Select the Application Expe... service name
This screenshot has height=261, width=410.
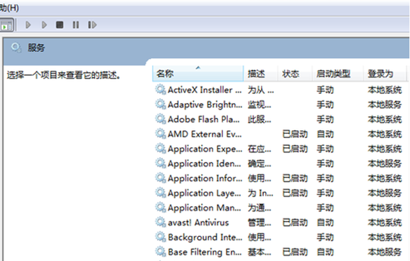point(204,148)
